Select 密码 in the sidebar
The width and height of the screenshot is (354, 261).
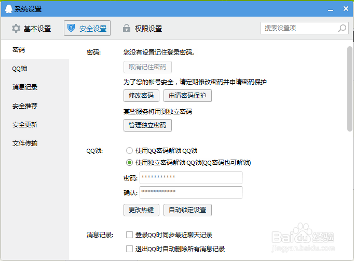point(35,49)
